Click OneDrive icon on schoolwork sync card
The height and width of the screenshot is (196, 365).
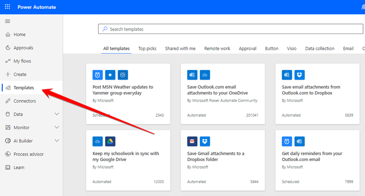98,141
